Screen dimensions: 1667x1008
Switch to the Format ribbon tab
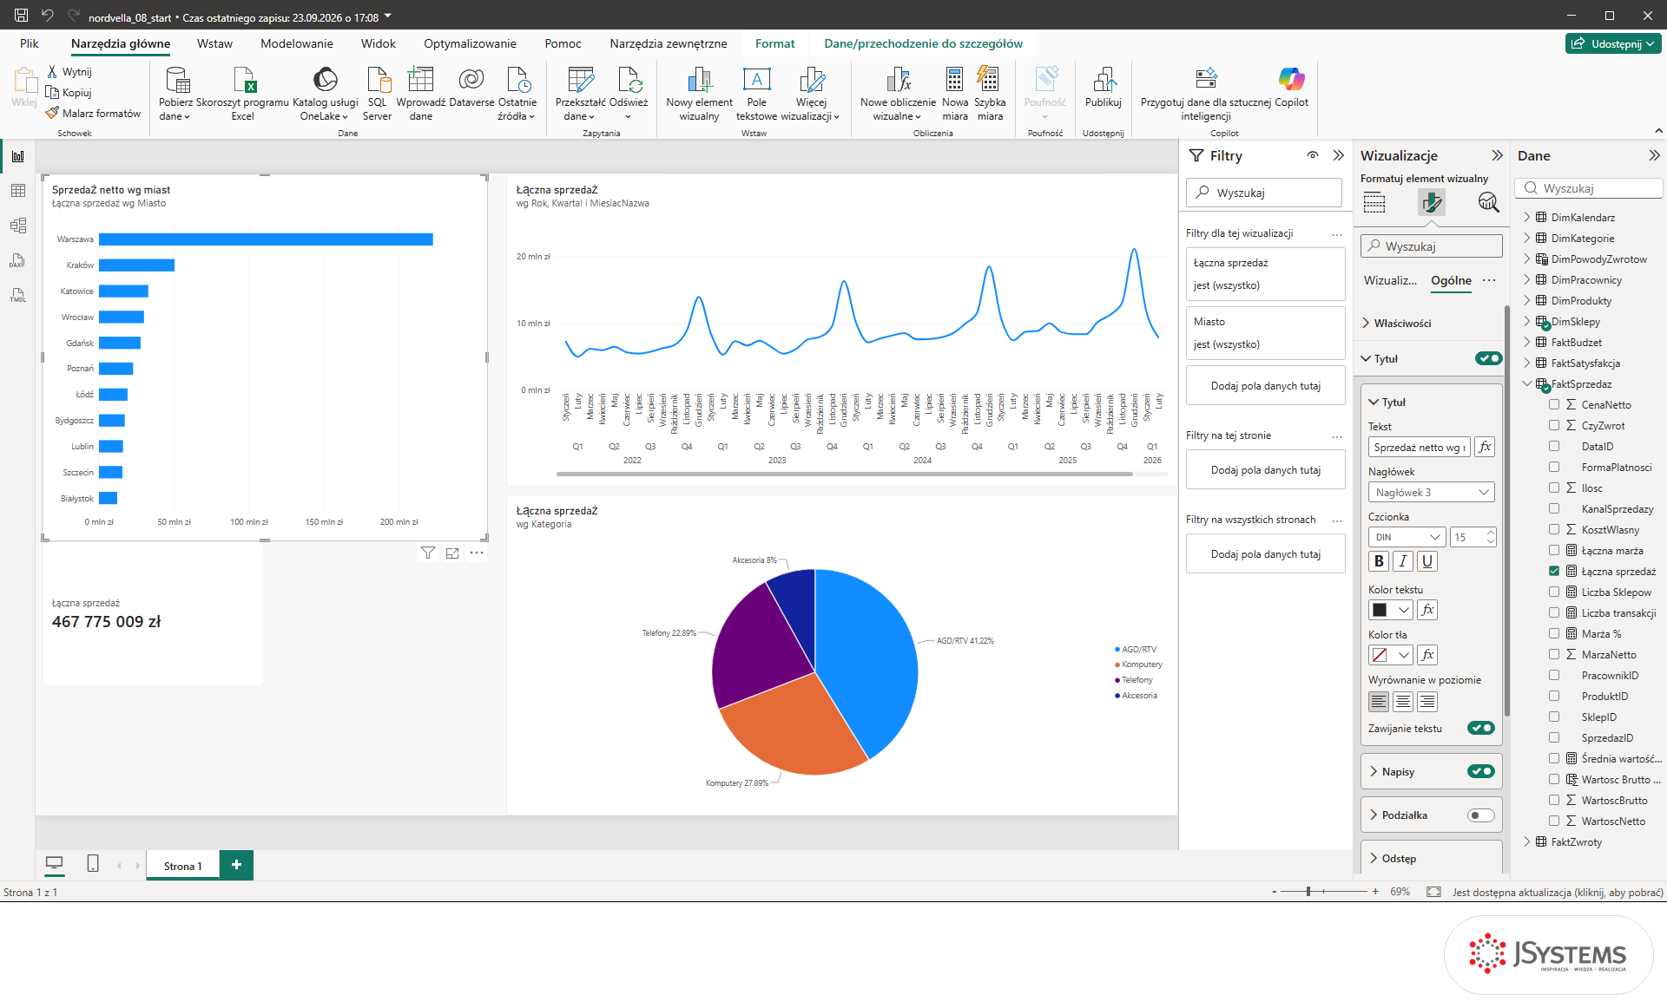click(774, 43)
